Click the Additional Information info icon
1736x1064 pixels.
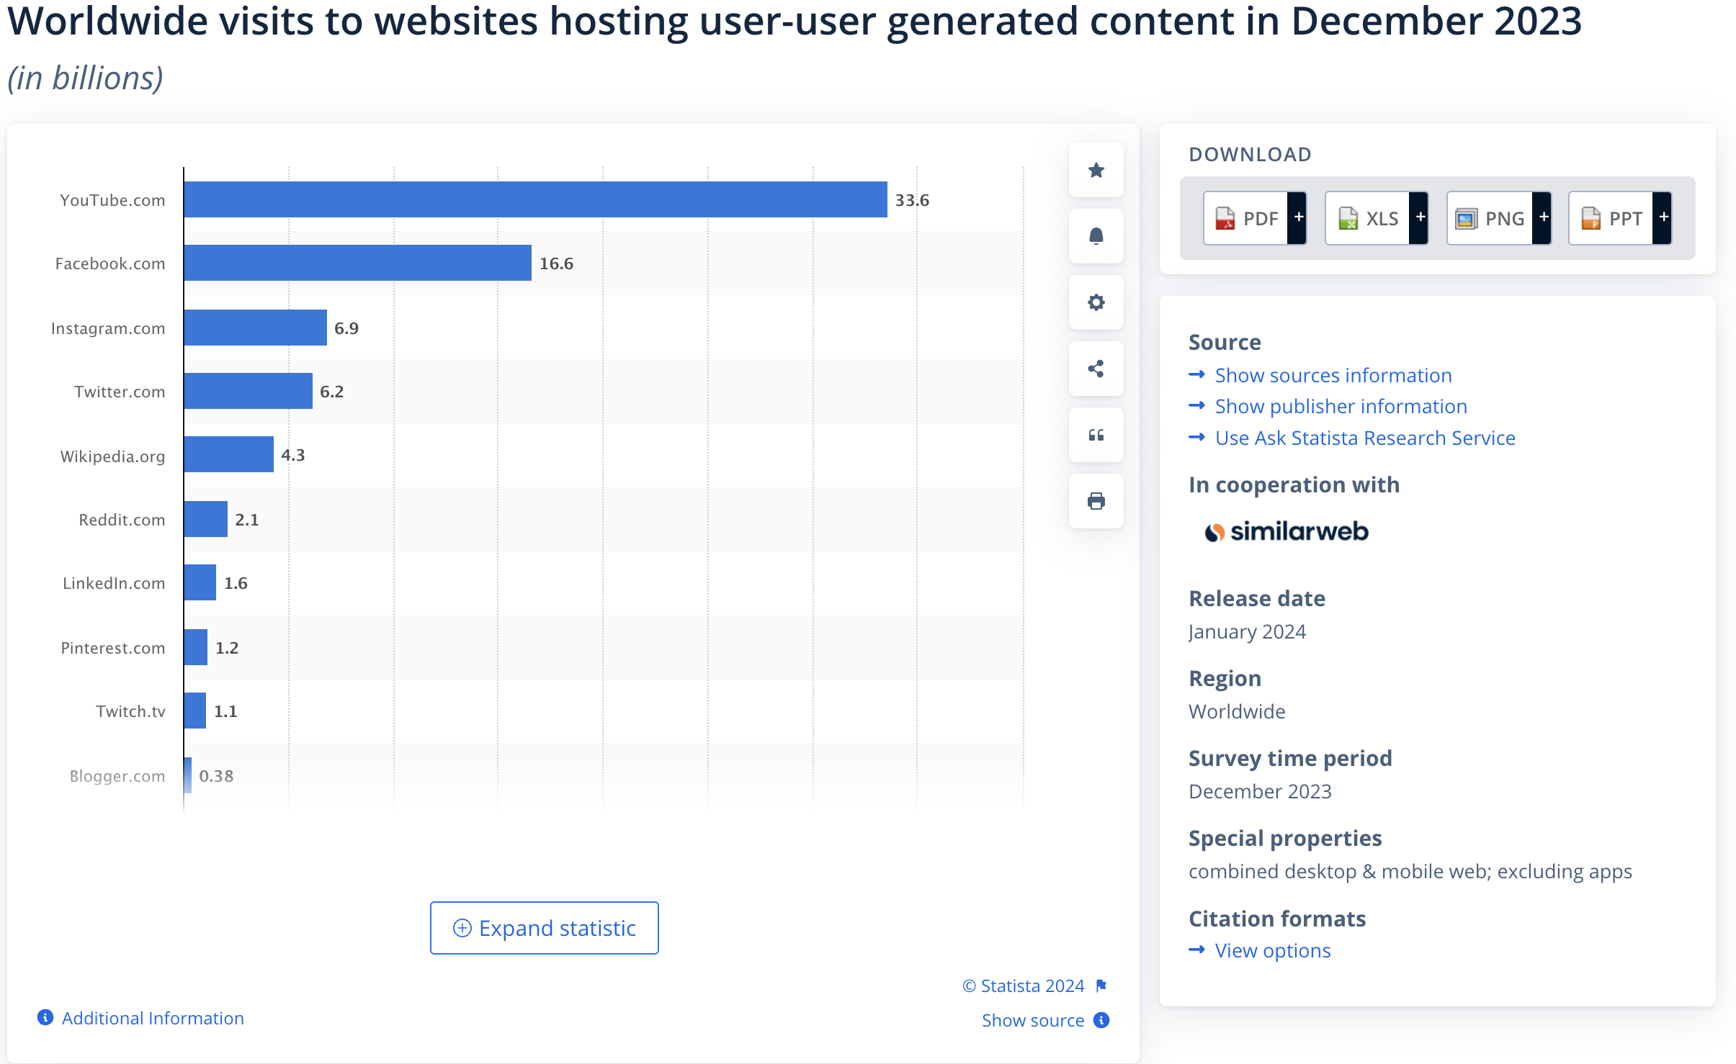pos(45,1017)
